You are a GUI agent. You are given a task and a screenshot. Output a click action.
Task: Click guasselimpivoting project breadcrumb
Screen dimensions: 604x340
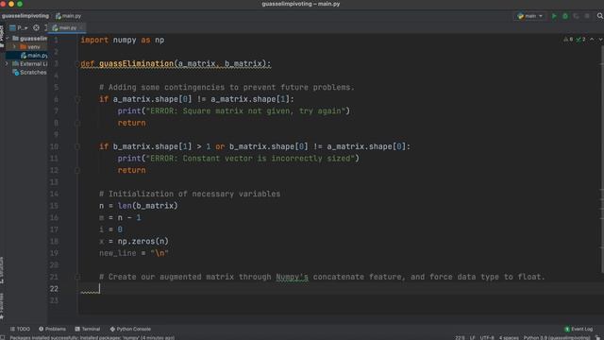tap(25, 16)
